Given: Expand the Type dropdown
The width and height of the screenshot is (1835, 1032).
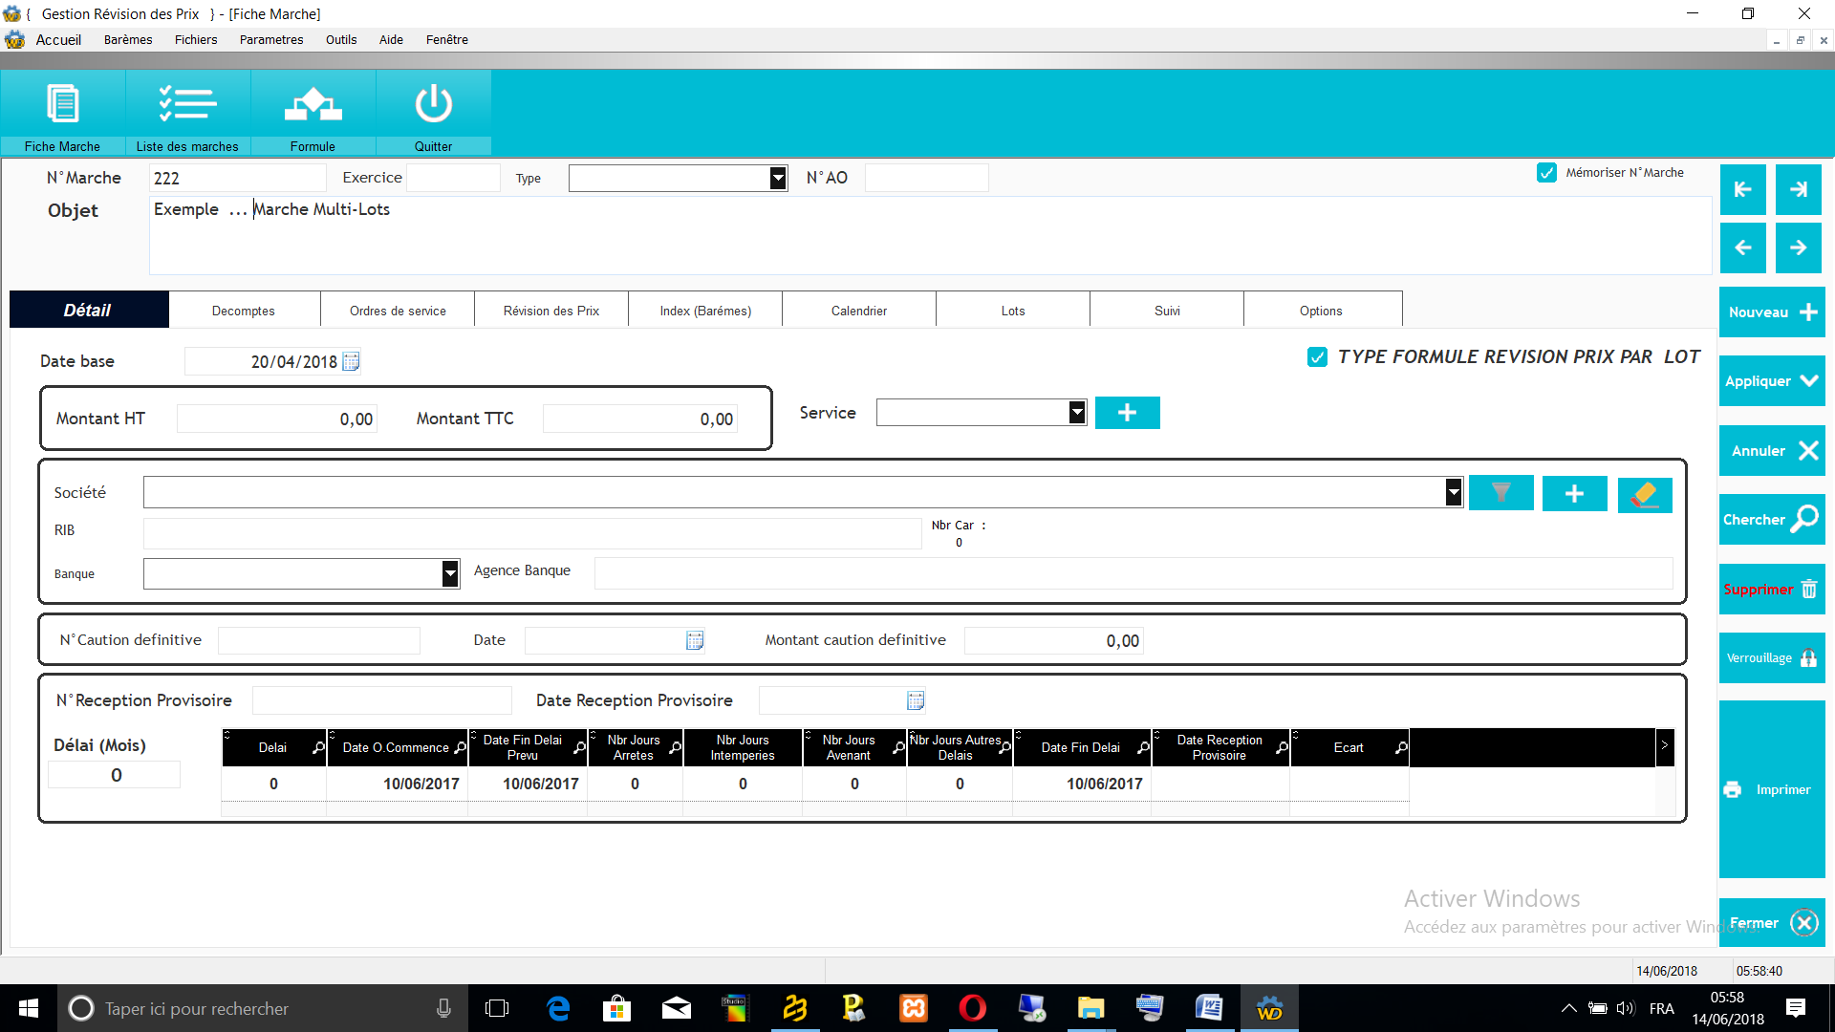Looking at the screenshot, I should [778, 178].
